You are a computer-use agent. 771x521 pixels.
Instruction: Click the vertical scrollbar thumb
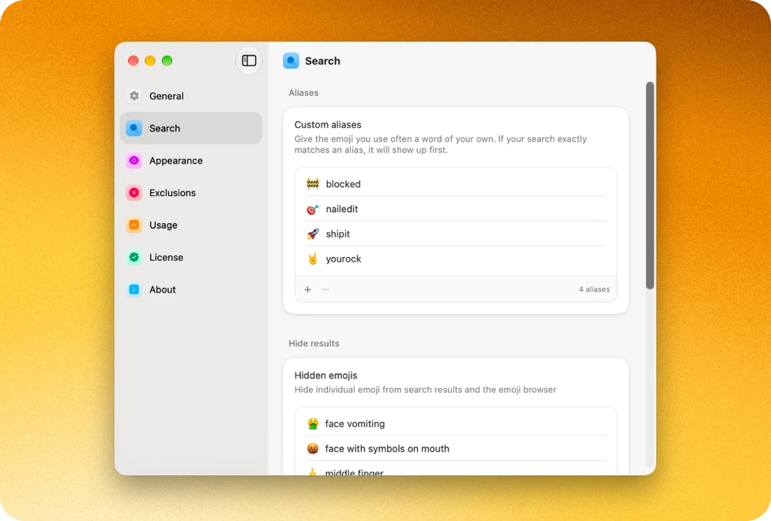(650, 186)
